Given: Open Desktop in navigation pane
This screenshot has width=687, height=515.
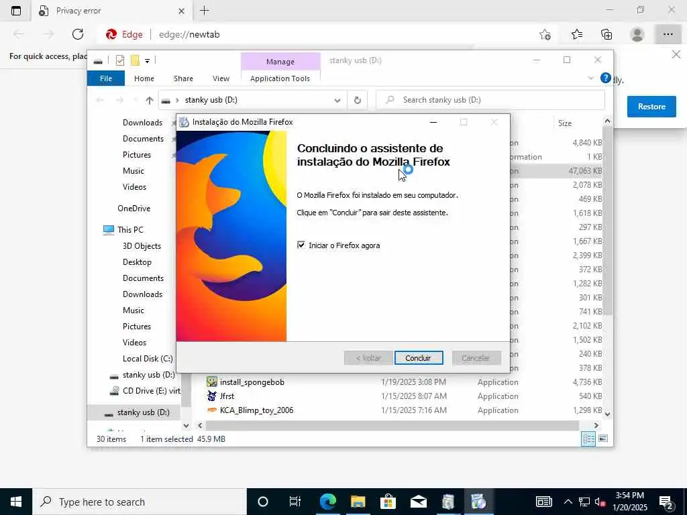Looking at the screenshot, I should tap(137, 262).
